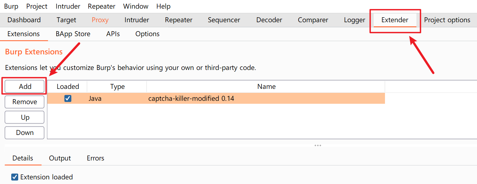Click the panel splitter handle dots

318,145
